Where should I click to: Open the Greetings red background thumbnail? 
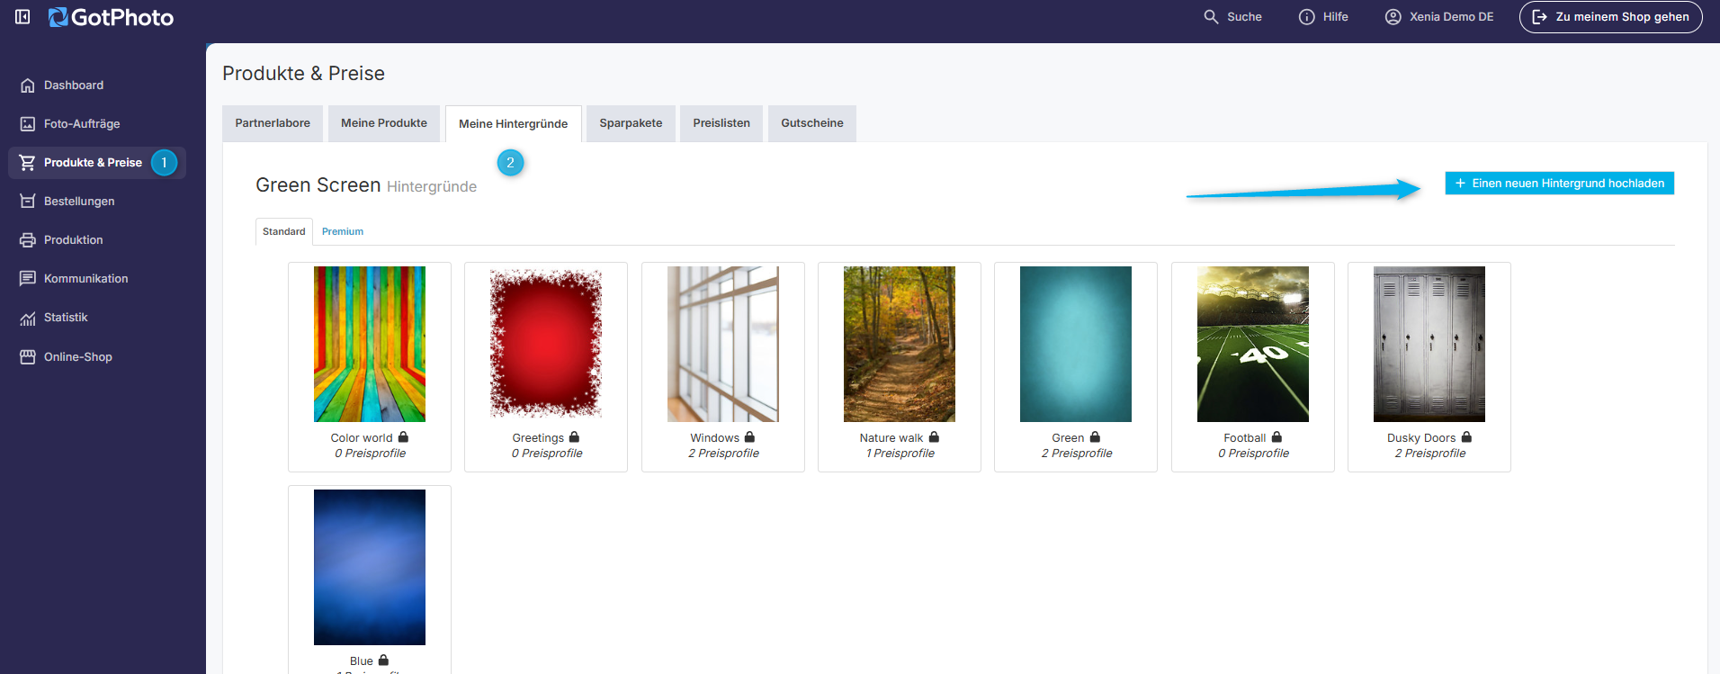pyautogui.click(x=546, y=344)
